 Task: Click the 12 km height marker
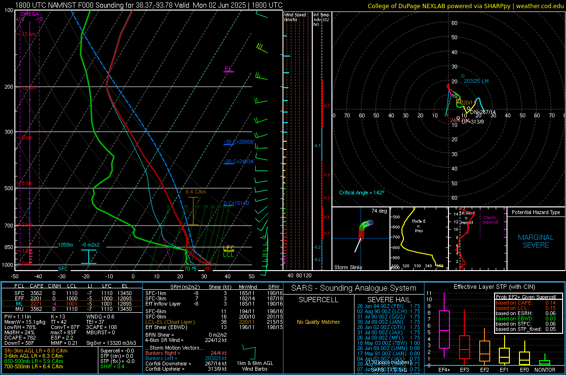pyautogui.click(x=28, y=88)
